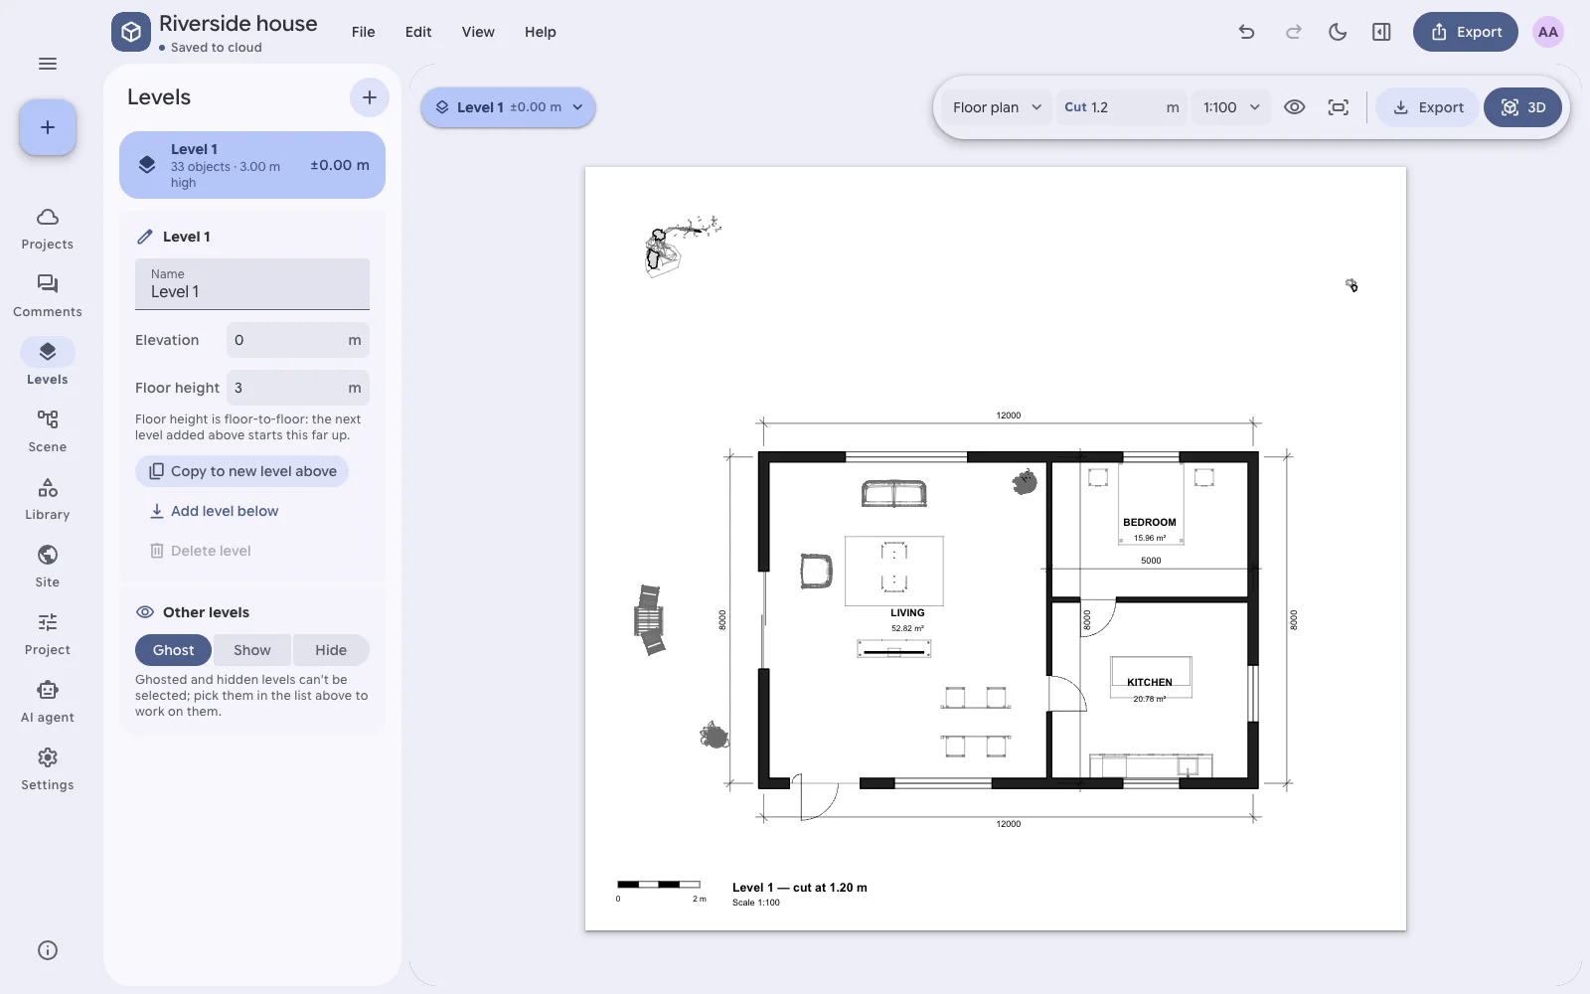The image size is (1590, 994).
Task: Select the Level 1 card in Levels list
Action: 252,165
